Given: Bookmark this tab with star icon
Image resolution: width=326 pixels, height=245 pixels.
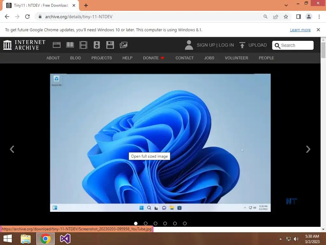Looking at the screenshot, I should pos(286,17).
